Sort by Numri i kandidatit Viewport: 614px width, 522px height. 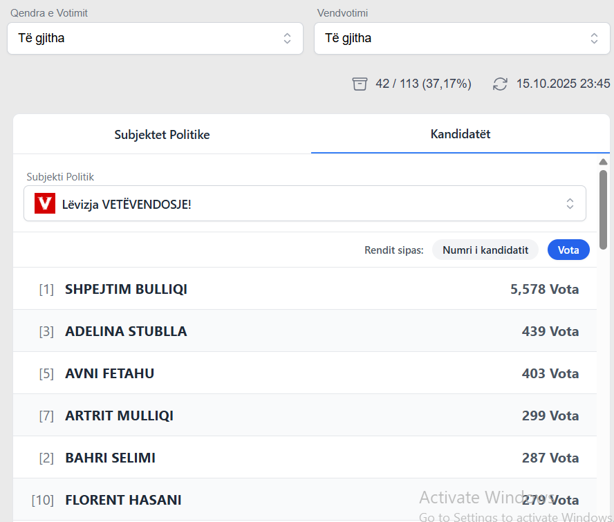(x=485, y=250)
